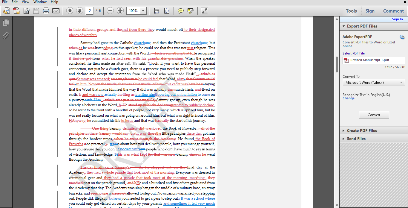Print the document using the printer icon
This screenshot has height=208, width=408.
coord(46,11)
